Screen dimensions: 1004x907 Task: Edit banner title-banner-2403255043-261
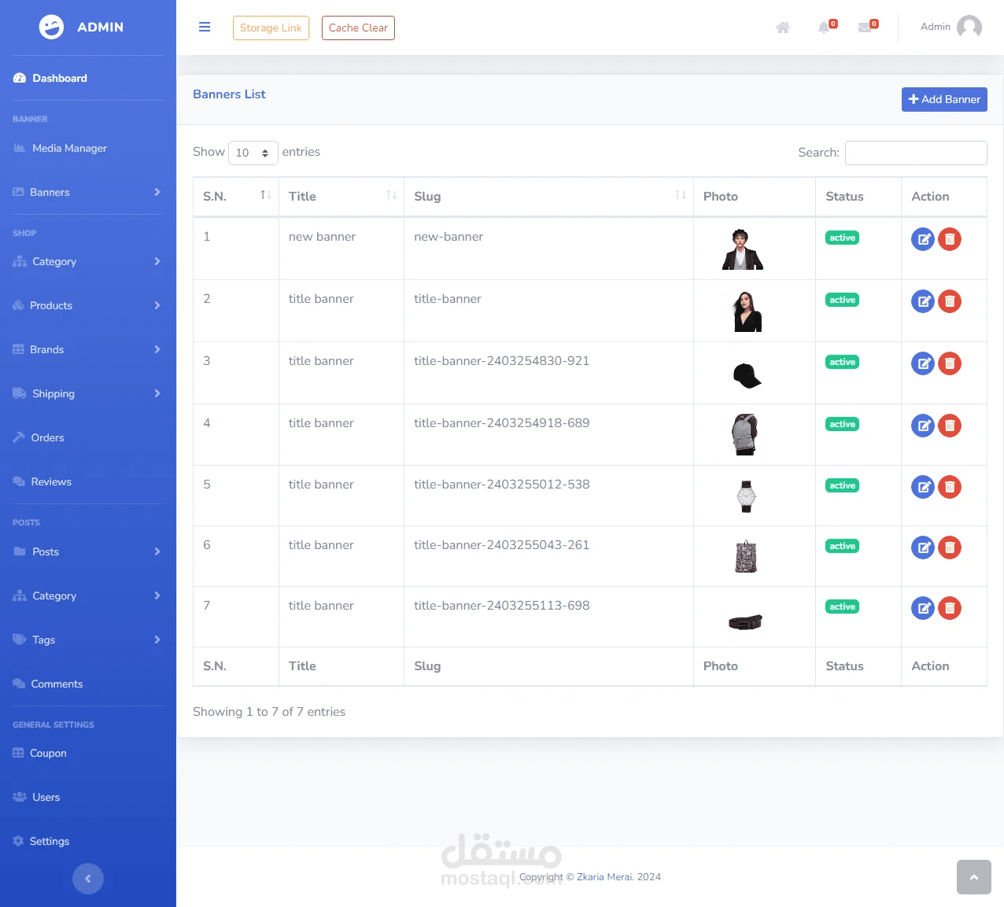(x=923, y=548)
